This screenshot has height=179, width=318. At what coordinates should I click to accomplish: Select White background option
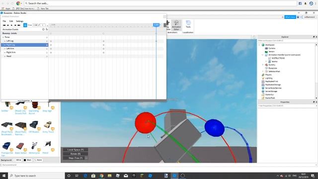click(17, 160)
